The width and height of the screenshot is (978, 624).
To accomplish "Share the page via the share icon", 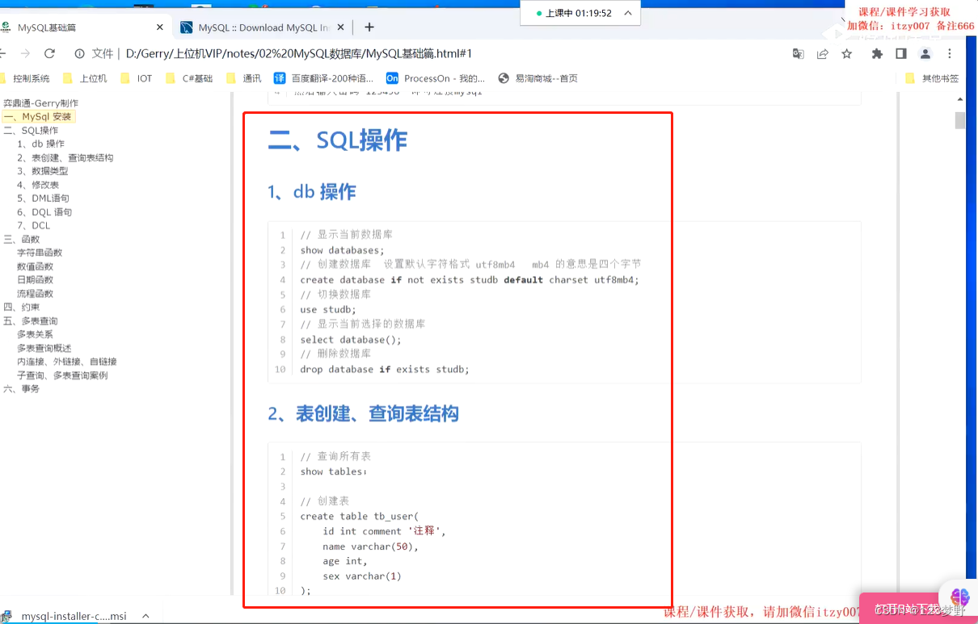I will (821, 53).
